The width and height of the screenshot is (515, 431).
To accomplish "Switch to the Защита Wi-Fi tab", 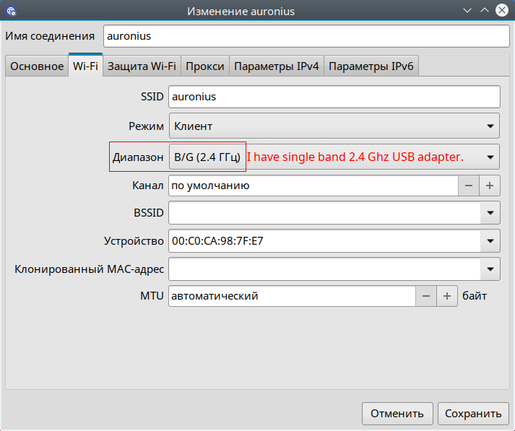I will coord(142,66).
